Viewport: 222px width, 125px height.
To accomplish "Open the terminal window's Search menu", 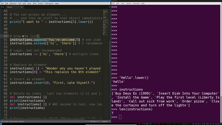I will coord(129,3).
